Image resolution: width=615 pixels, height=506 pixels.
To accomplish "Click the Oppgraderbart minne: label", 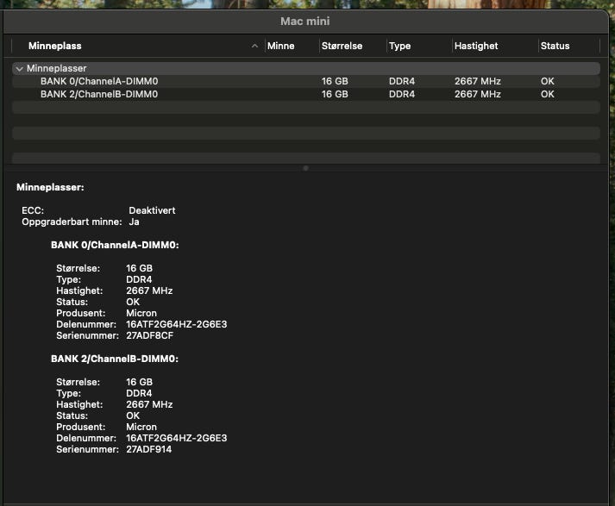I will [72, 222].
